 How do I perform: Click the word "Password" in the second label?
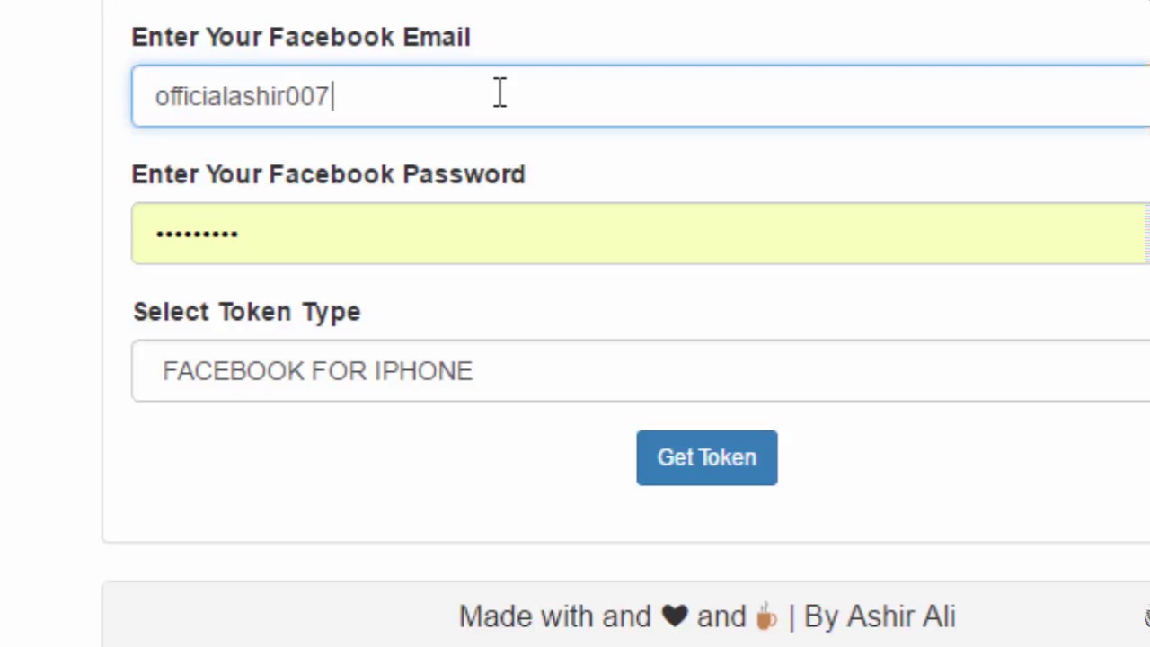pyautogui.click(x=464, y=174)
